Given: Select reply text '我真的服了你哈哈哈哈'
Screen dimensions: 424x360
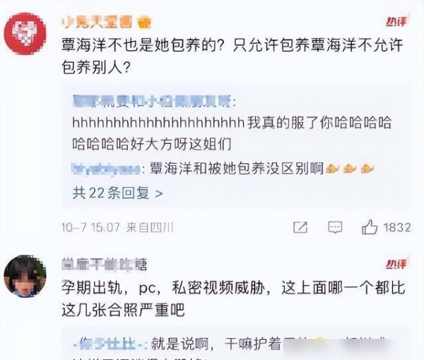Looking at the screenshot, I should point(319,123).
